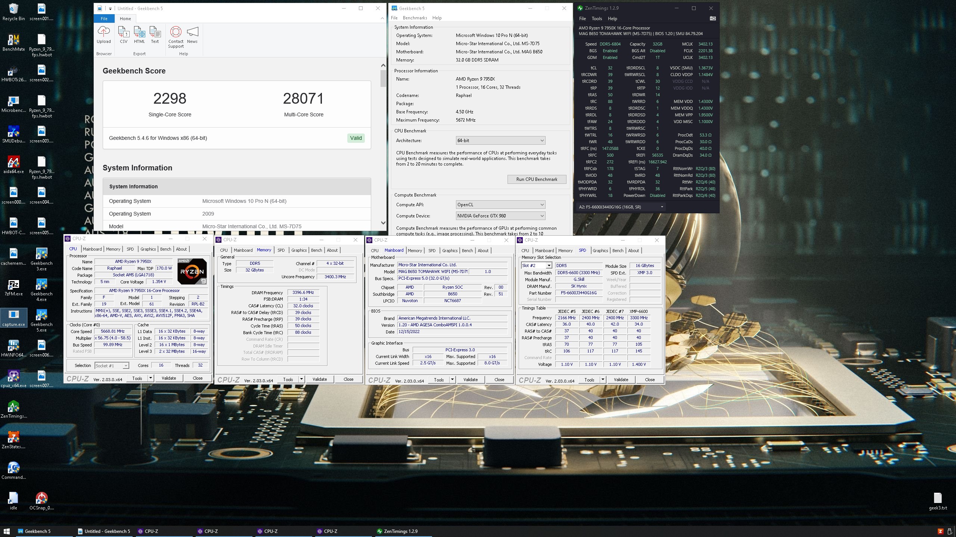
Task: Click the Run CPU Benchmark button
Action: pyautogui.click(x=537, y=179)
